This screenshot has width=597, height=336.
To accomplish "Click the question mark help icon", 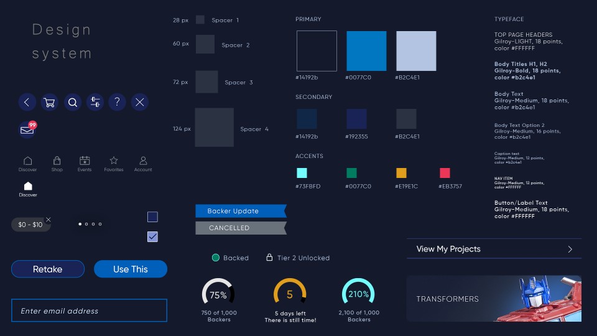I will pyautogui.click(x=118, y=103).
